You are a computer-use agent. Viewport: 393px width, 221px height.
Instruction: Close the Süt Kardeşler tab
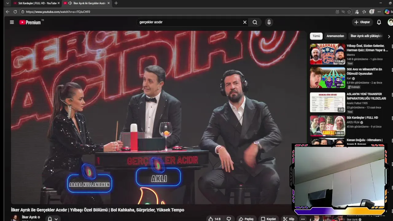tap(59, 3)
